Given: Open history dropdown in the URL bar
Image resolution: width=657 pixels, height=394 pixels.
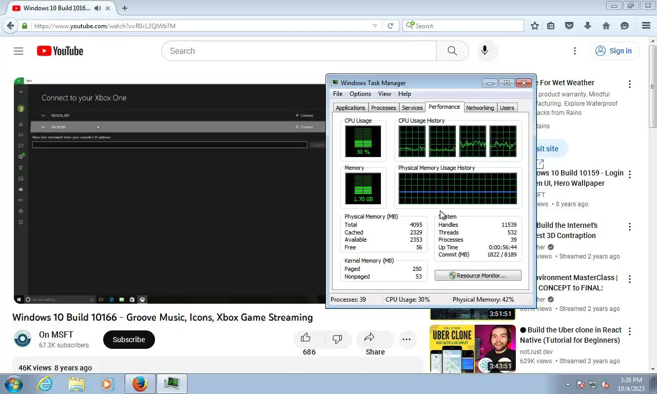Looking at the screenshot, I should tap(375, 26).
